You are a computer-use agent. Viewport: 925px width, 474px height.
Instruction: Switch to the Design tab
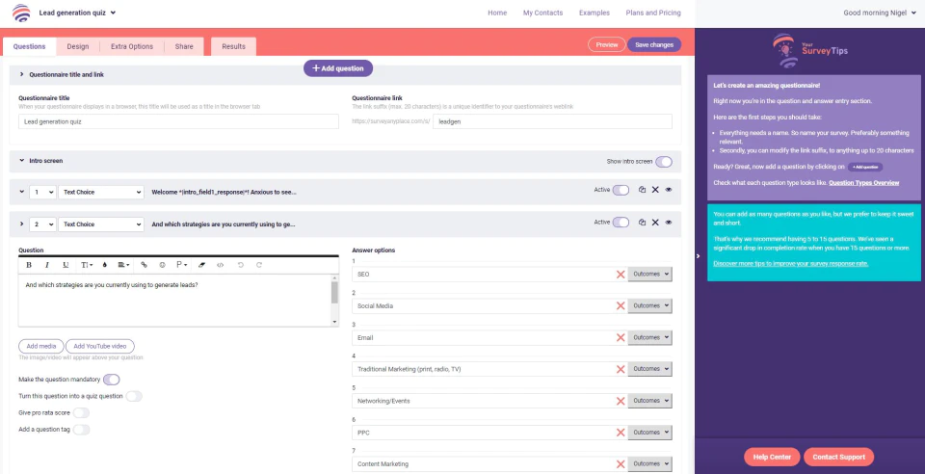pos(78,46)
